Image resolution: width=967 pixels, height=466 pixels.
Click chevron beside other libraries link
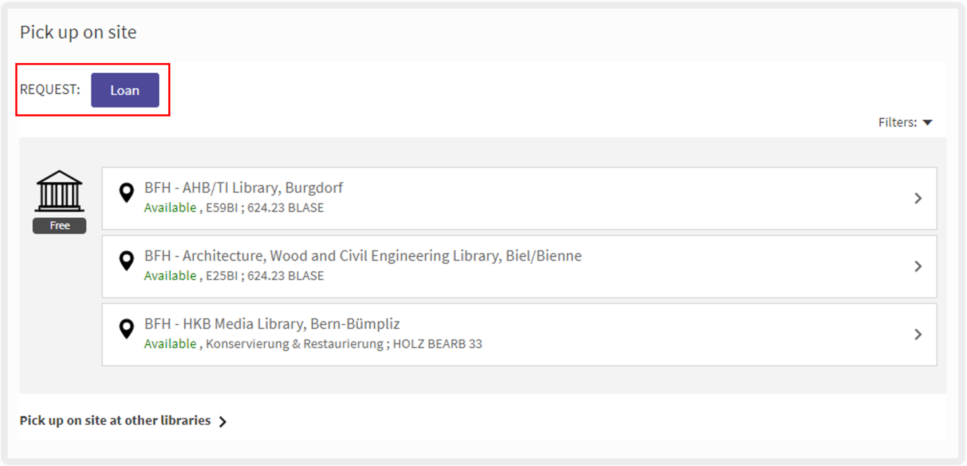coord(223,422)
